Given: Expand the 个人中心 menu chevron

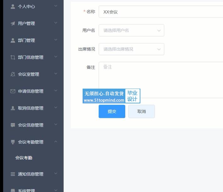Looking at the screenshot, I should coord(56,6).
